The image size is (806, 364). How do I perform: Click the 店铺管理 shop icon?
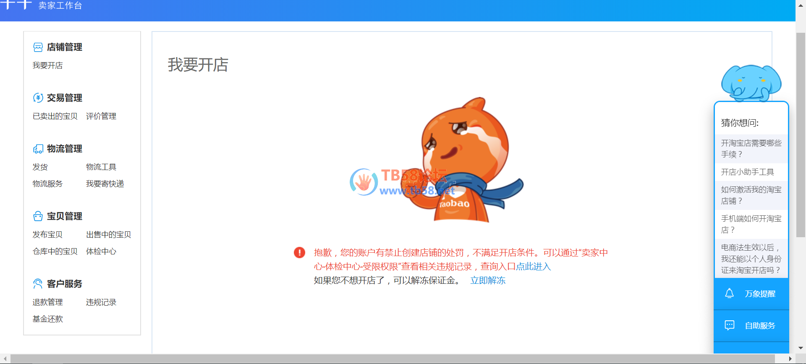tap(38, 47)
